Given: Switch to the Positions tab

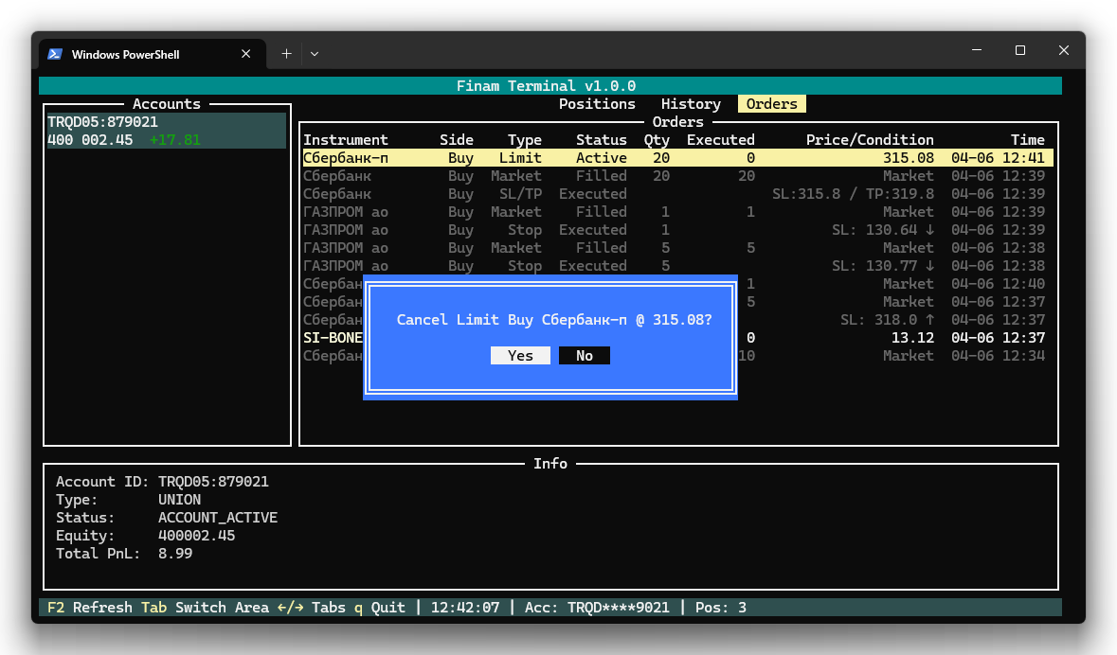Looking at the screenshot, I should 597,104.
